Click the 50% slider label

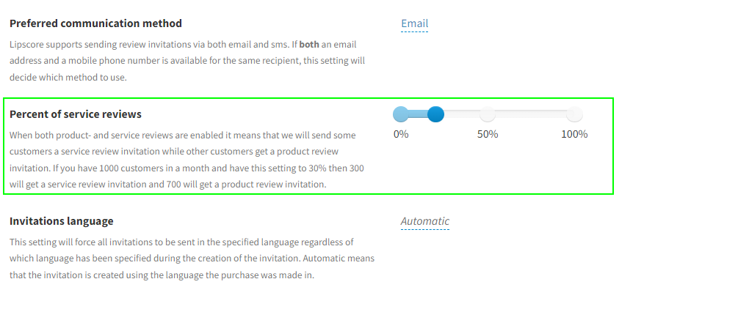point(488,134)
